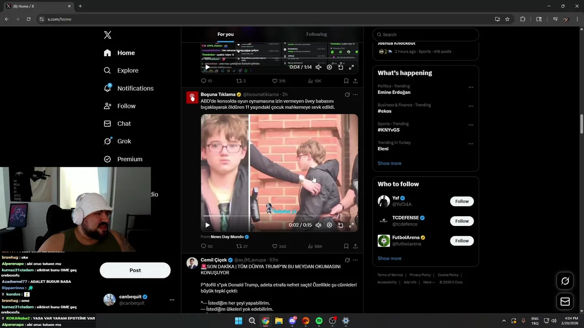This screenshot has height=328, width=584.
Task: Open more options for Eleni trend
Action: pos(471,143)
